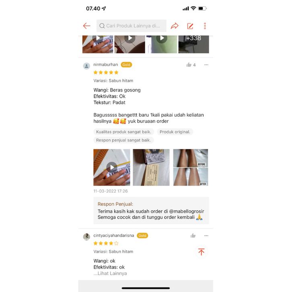Expand review with Lihat Lainnya

[x=110, y=273]
